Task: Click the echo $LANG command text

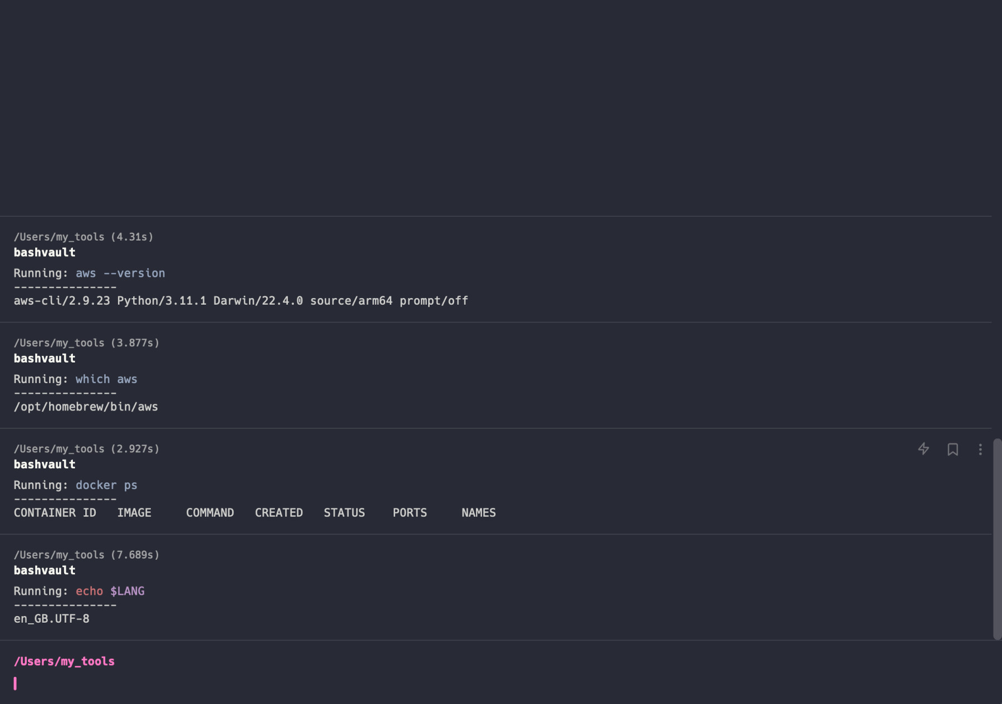Action: click(110, 591)
